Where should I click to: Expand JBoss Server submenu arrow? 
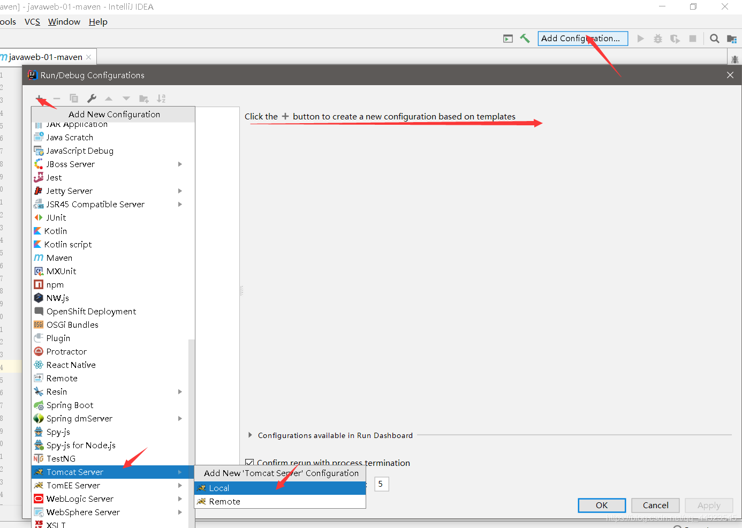(x=180, y=164)
